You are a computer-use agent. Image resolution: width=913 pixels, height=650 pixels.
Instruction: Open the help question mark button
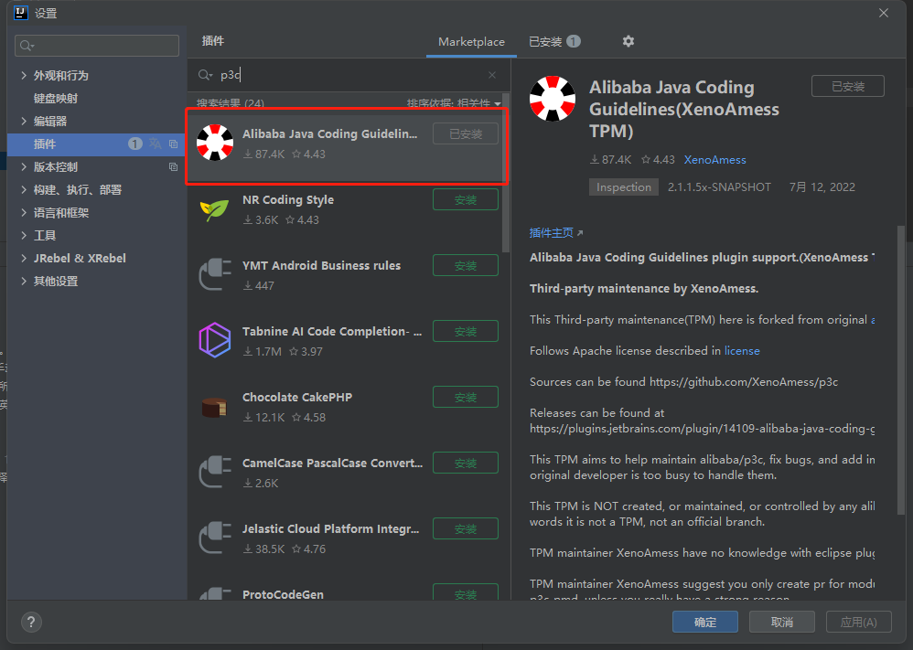click(x=31, y=622)
